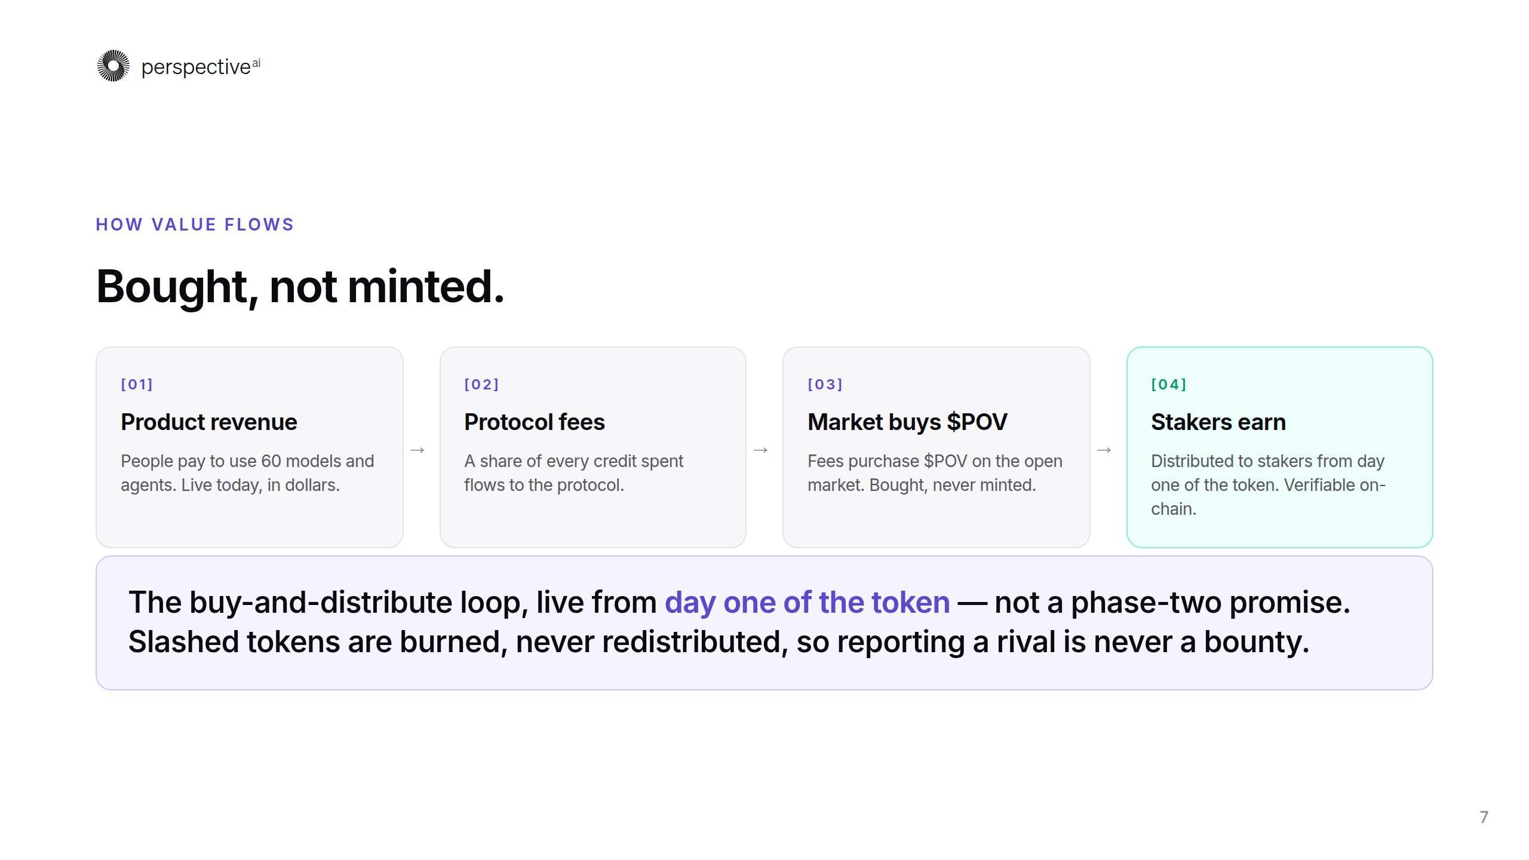The width and height of the screenshot is (1529, 860).
Task: Select the [02] step label
Action: (481, 384)
